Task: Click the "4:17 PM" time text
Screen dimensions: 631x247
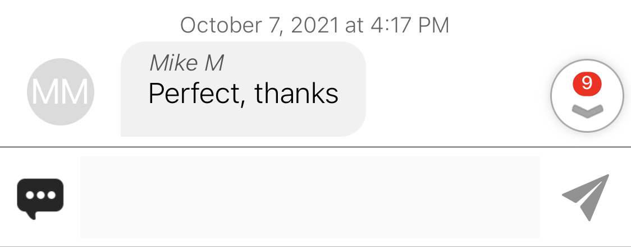Action: (x=410, y=25)
